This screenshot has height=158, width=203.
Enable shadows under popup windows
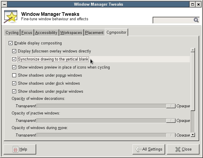click(x=14, y=75)
